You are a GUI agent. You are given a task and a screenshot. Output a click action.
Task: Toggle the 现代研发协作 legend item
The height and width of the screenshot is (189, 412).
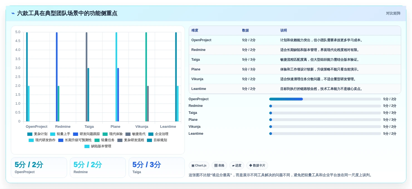click(x=42, y=140)
